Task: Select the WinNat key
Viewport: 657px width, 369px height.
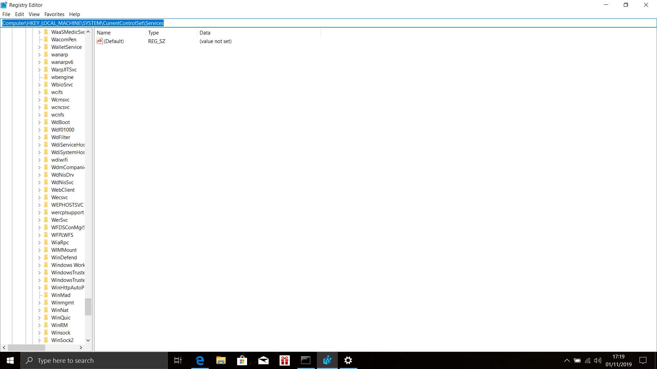Action: click(60, 310)
